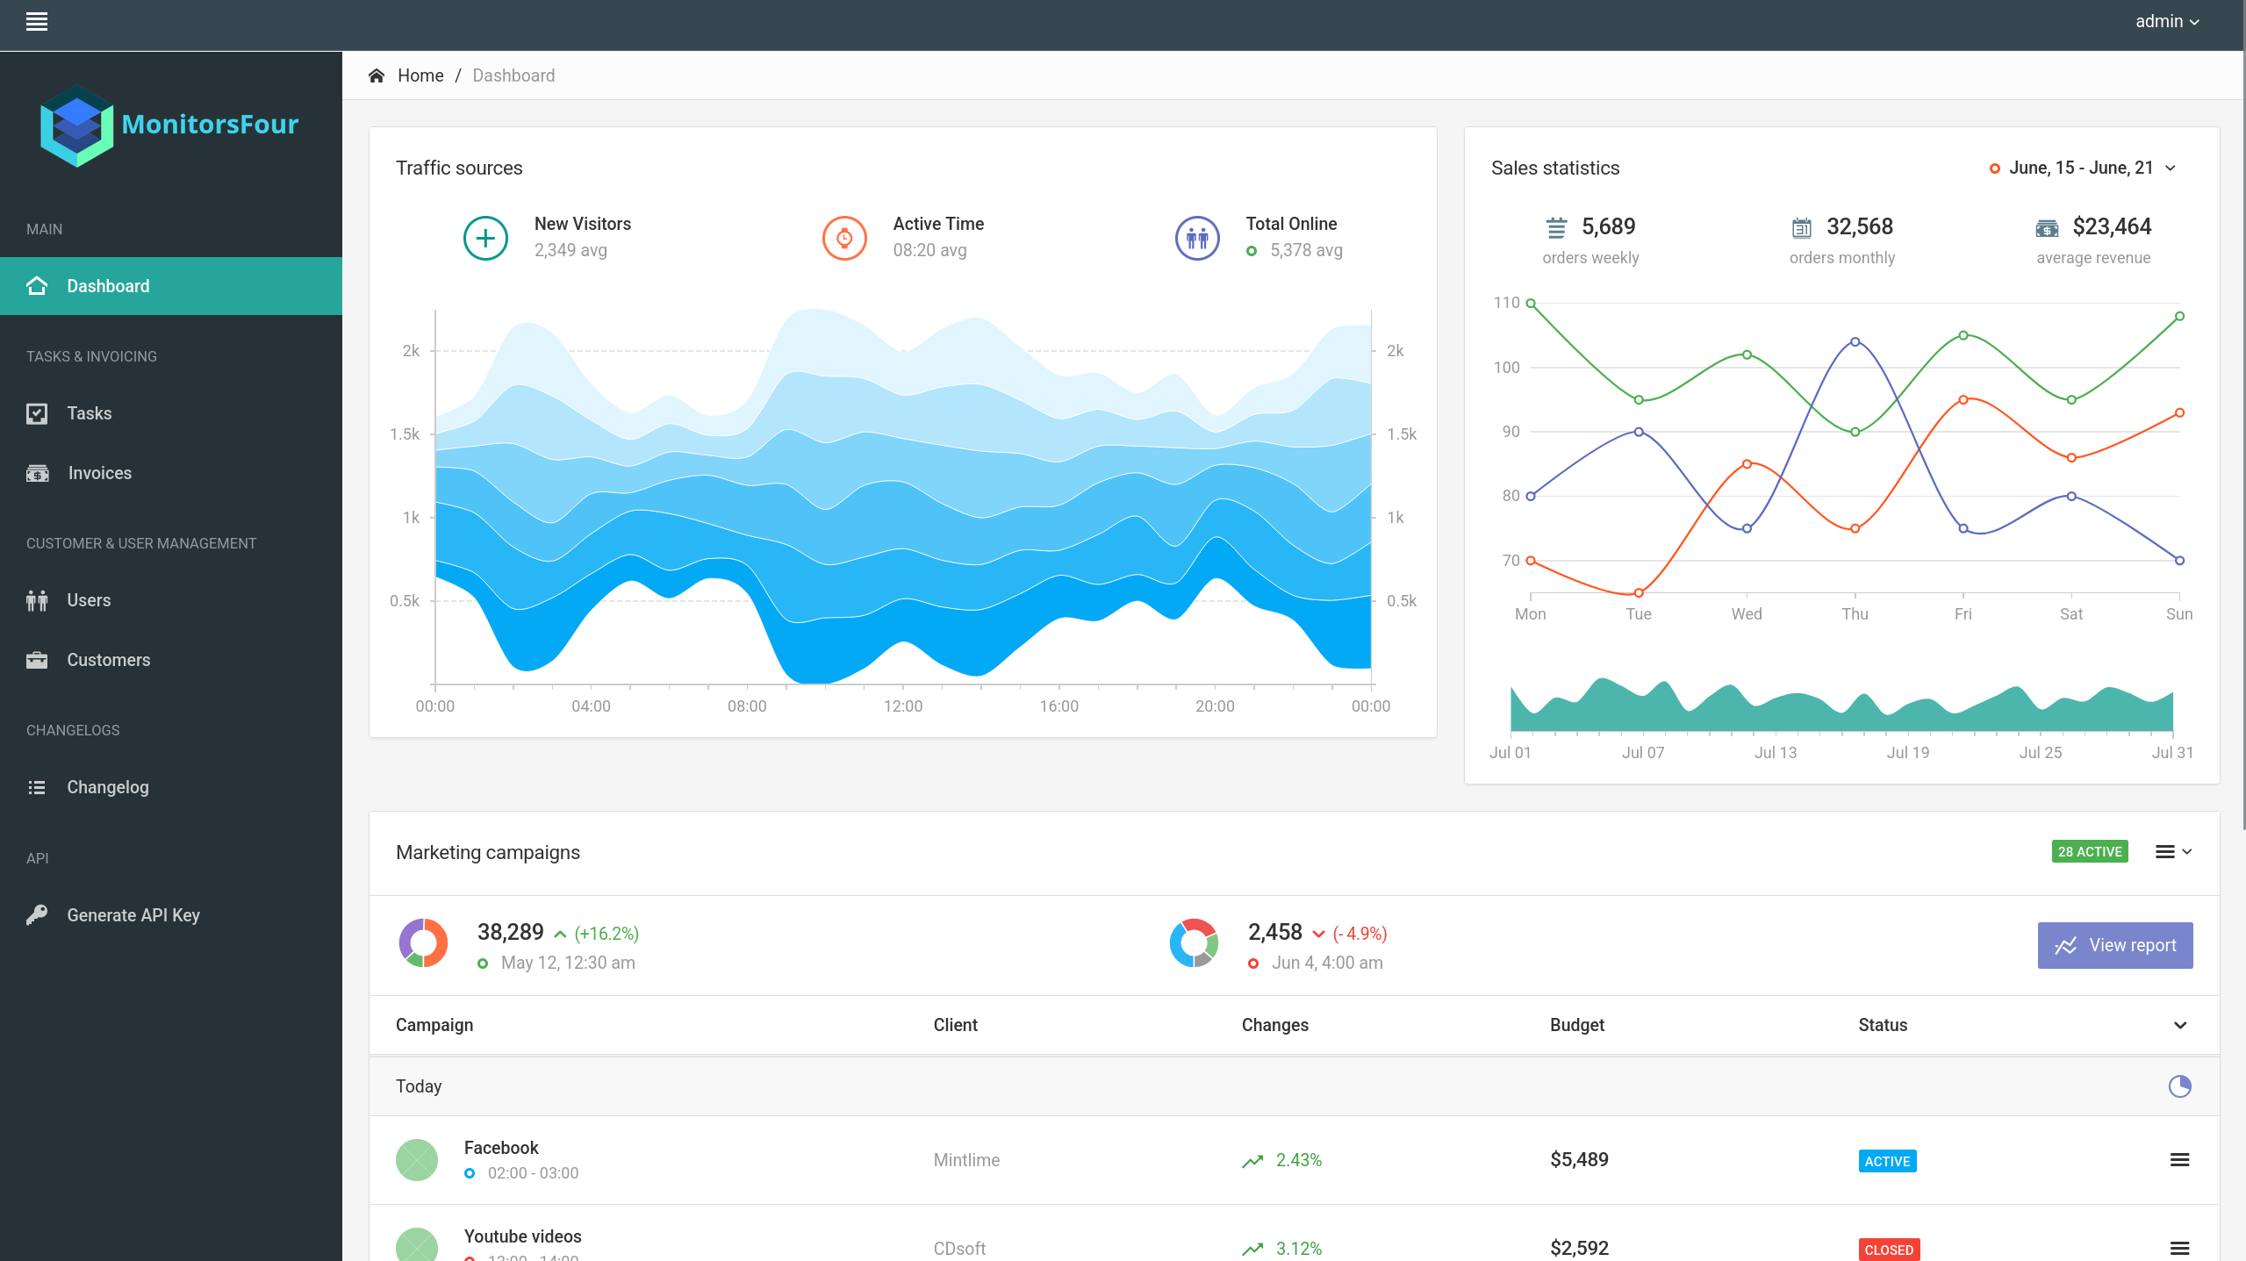
Task: Click the MonitorsFour logo
Action: tap(170, 125)
